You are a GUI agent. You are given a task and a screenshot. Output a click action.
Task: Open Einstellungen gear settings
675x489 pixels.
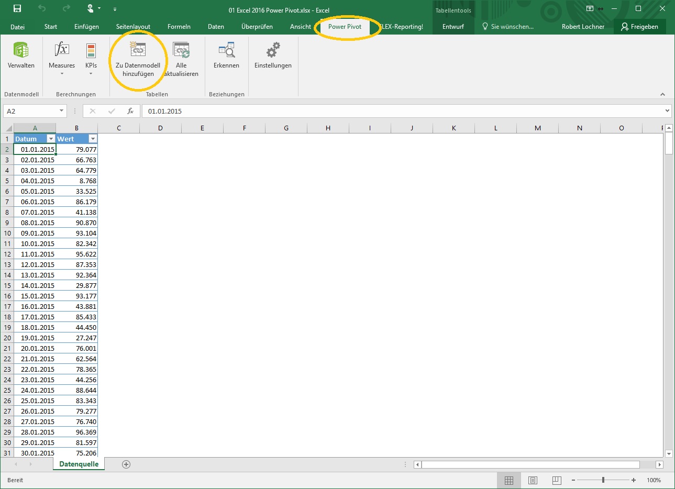[273, 50]
